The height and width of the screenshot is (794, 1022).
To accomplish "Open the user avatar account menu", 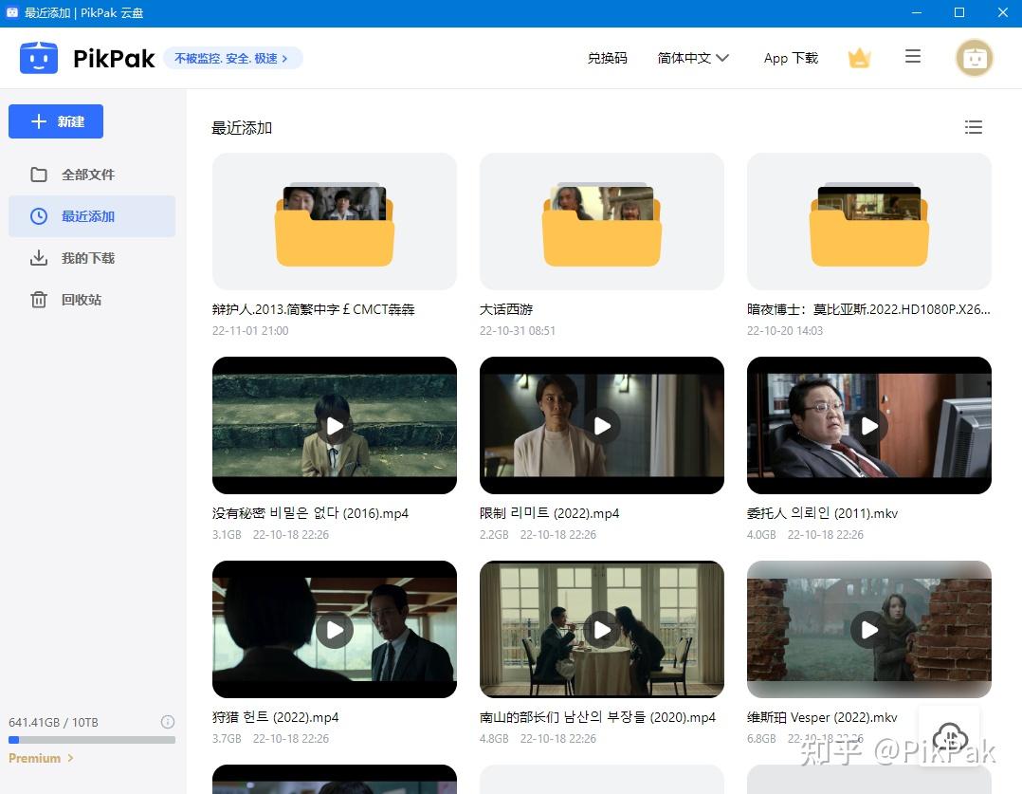I will click(x=975, y=57).
